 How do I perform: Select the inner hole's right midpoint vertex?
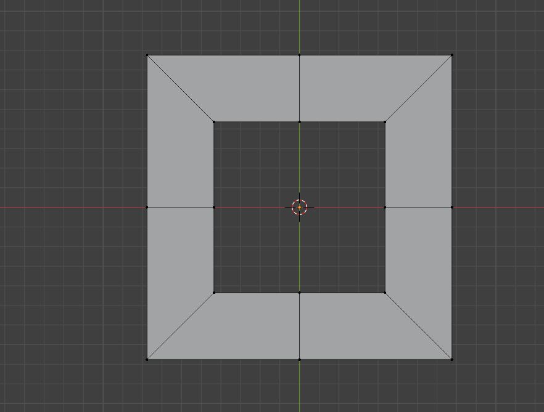[385, 207]
